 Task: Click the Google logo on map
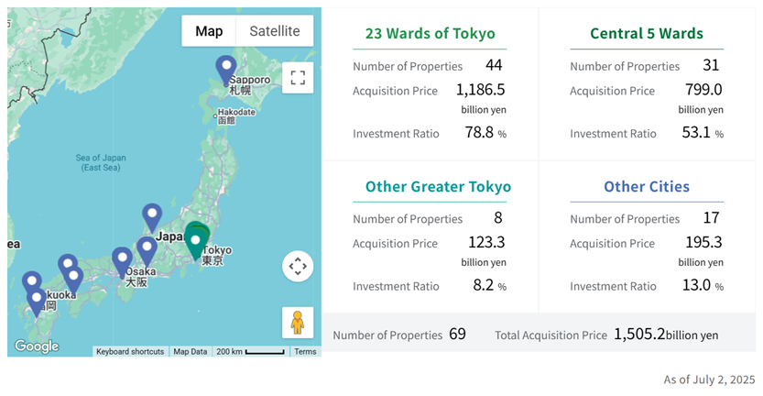tap(37, 346)
